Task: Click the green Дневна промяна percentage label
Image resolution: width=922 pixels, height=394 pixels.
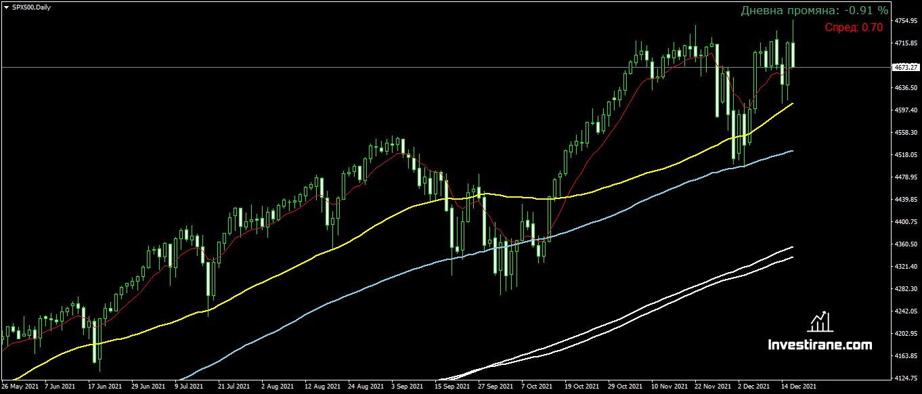Action: [814, 11]
